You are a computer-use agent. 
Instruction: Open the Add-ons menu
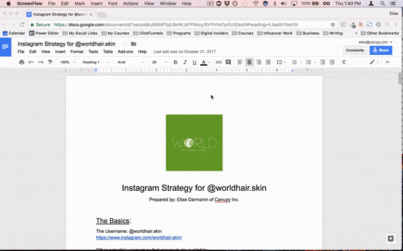(x=126, y=52)
